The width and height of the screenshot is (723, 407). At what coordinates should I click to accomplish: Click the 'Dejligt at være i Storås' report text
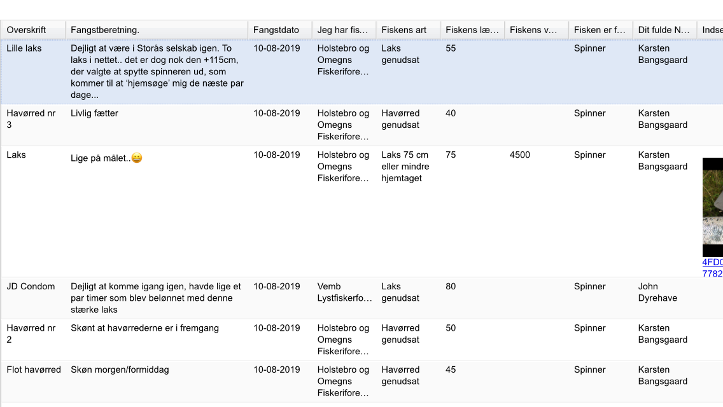pos(157,71)
